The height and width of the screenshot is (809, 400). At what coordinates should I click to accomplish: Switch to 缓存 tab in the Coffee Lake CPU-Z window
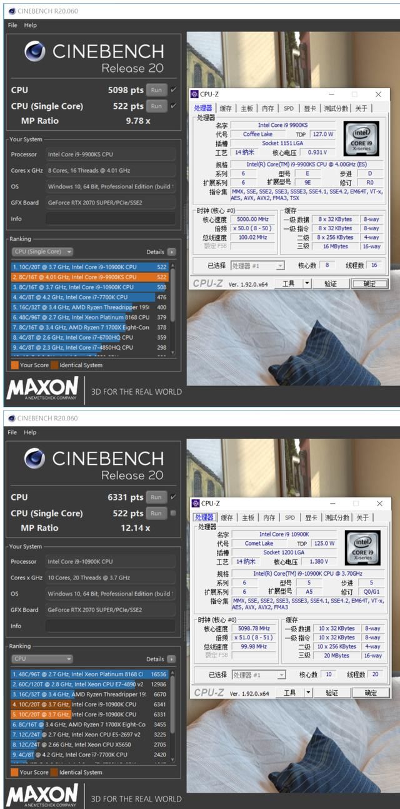tap(226, 108)
